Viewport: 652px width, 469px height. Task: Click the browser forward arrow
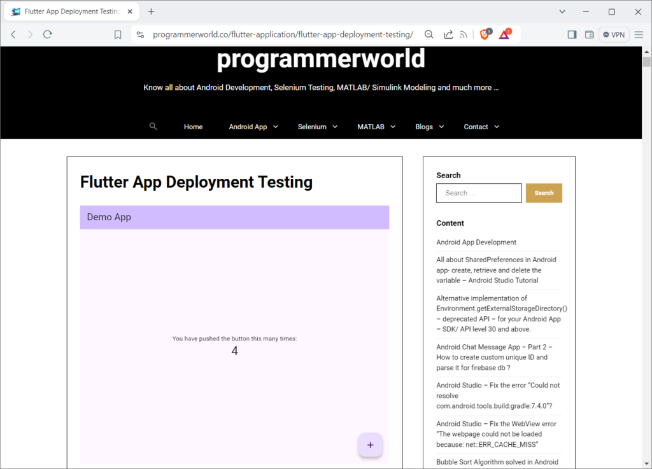pos(30,34)
